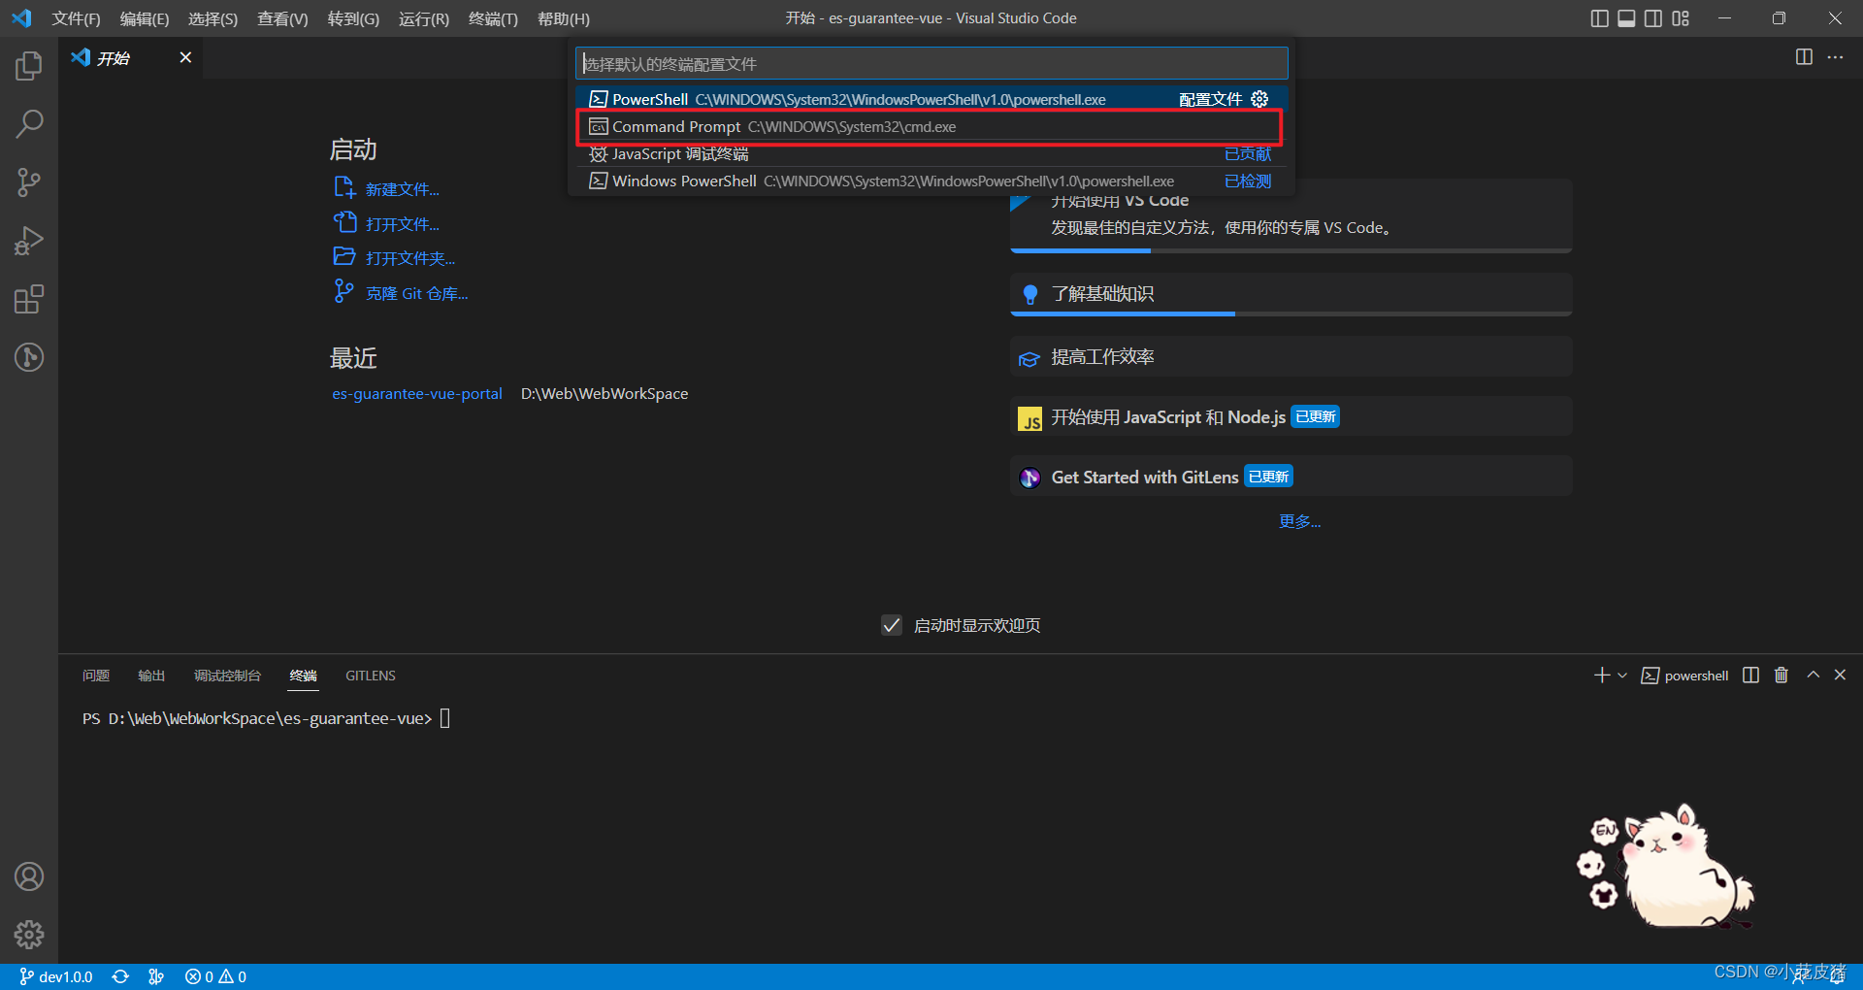Switch to 问题 panel tab

[96, 676]
